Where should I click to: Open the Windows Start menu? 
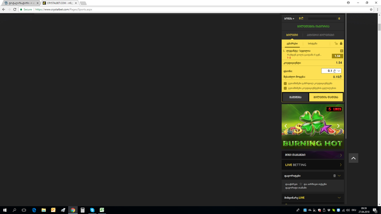click(x=4, y=210)
